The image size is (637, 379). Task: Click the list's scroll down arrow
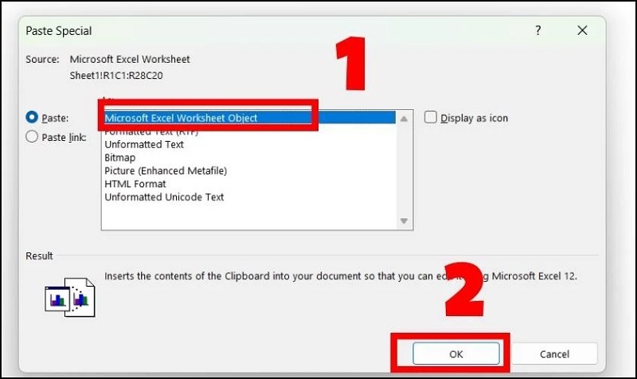(404, 221)
